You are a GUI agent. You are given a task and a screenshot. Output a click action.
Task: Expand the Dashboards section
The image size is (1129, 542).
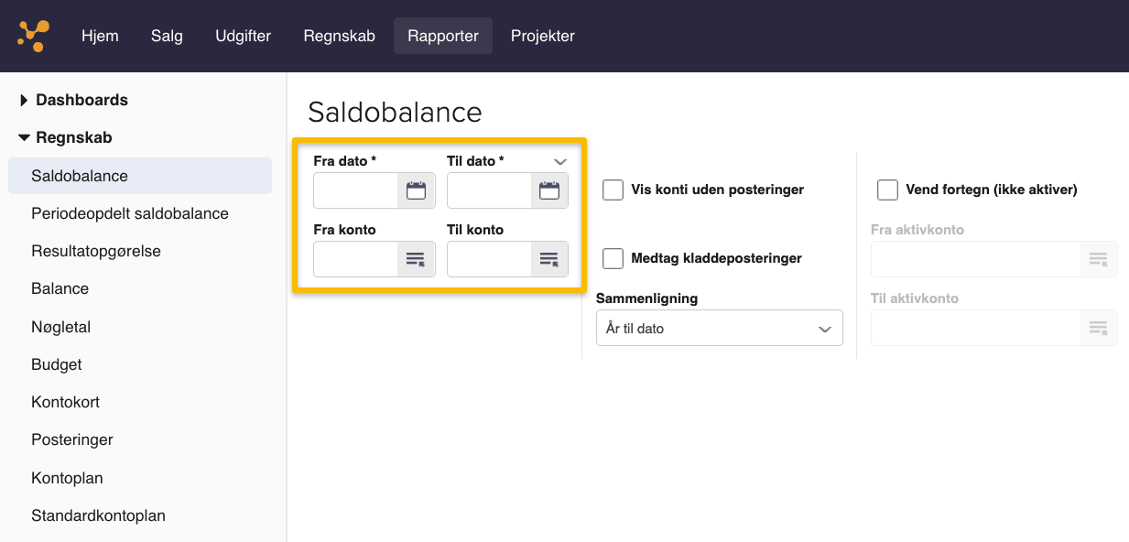(x=24, y=100)
